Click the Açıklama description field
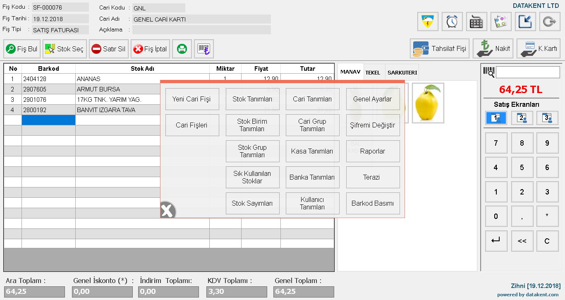 [x=201, y=30]
